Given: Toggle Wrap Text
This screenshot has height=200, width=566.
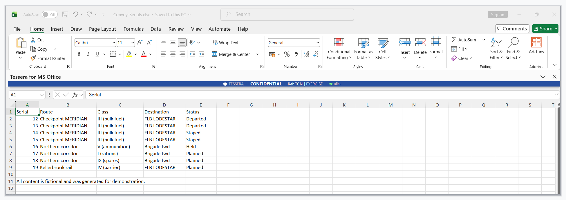Looking at the screenshot, I should 225,43.
